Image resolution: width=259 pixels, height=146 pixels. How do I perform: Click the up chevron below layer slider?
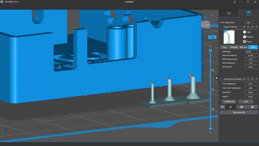pyautogui.click(x=210, y=133)
